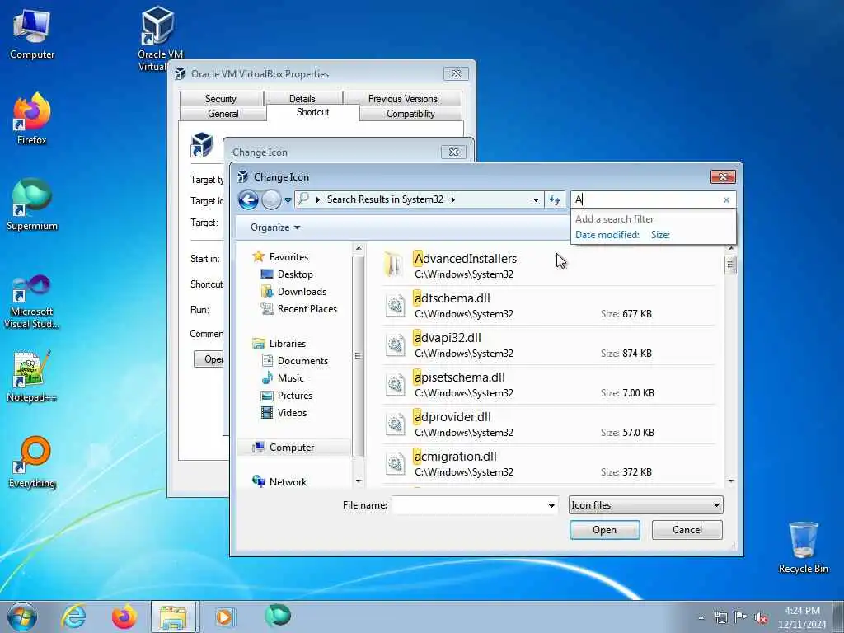
Task: Select the Supermium desktop shortcut
Action: (32, 204)
